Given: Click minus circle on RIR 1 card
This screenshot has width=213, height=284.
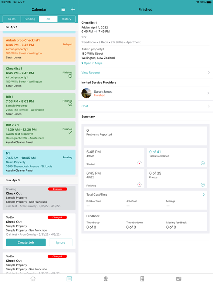Looking at the screenshot, I should [70, 104].
